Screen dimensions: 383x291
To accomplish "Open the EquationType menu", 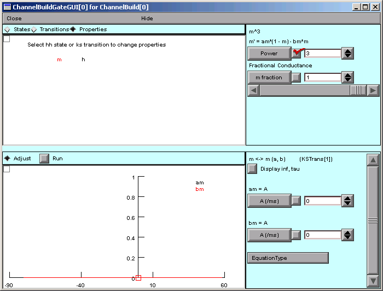I will [288, 258].
